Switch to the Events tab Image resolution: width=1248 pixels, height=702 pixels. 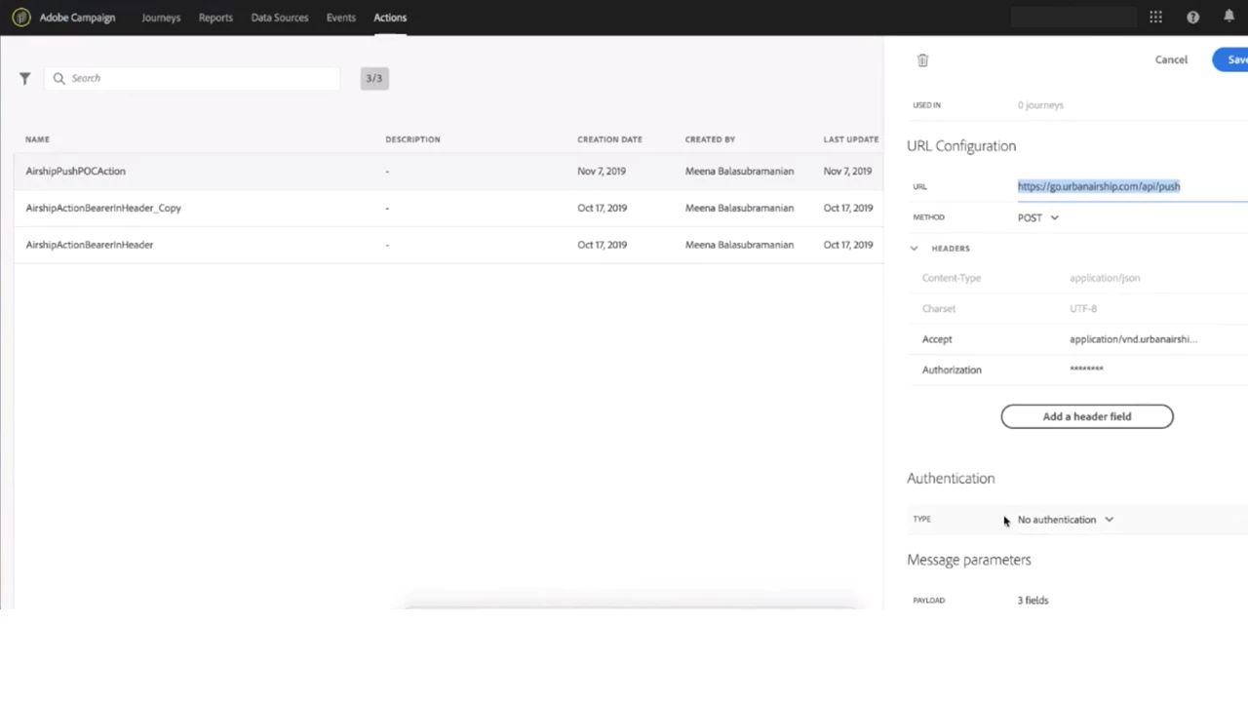tap(341, 18)
